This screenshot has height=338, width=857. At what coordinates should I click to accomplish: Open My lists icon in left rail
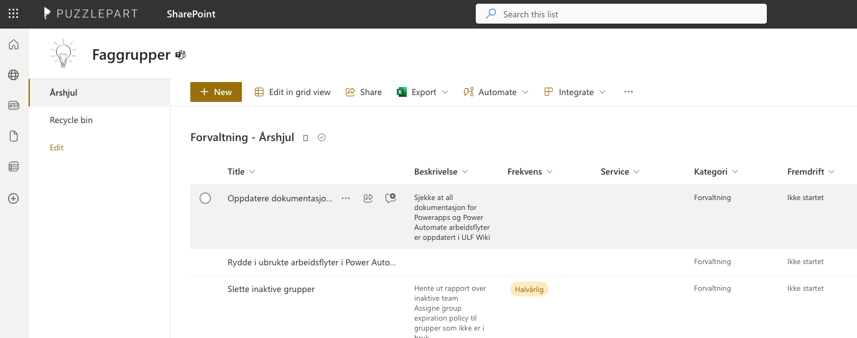[14, 167]
